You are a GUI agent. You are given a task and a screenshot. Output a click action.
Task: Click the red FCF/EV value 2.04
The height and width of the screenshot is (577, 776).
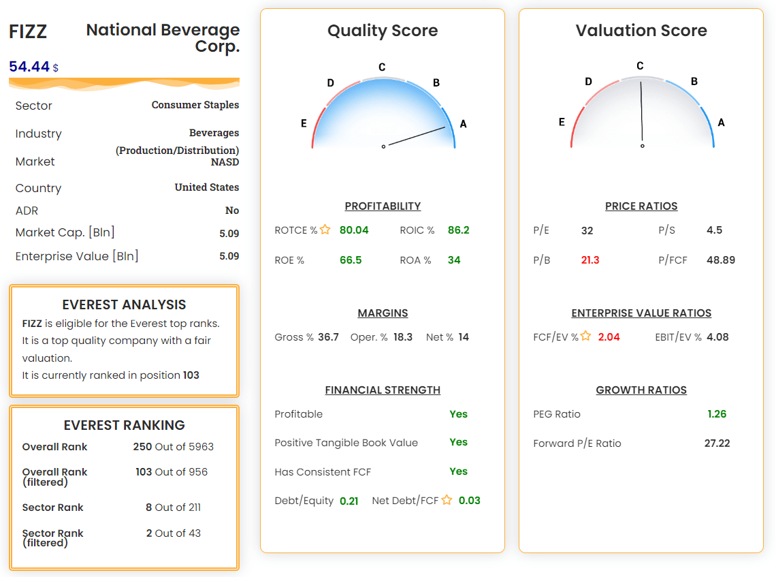pos(609,337)
